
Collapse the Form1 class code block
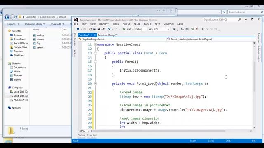(95, 53)
